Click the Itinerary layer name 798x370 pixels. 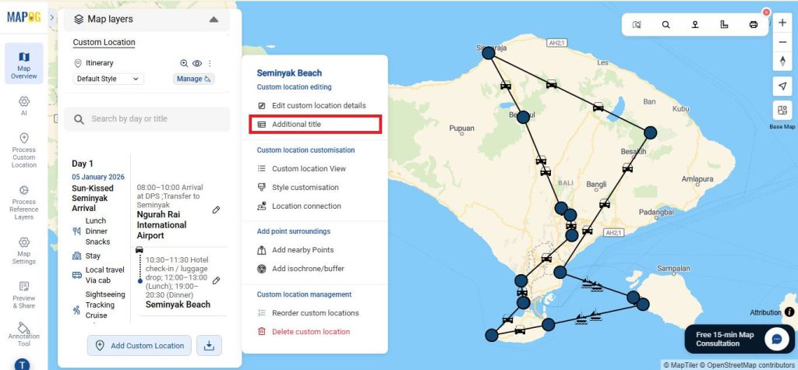click(x=99, y=63)
